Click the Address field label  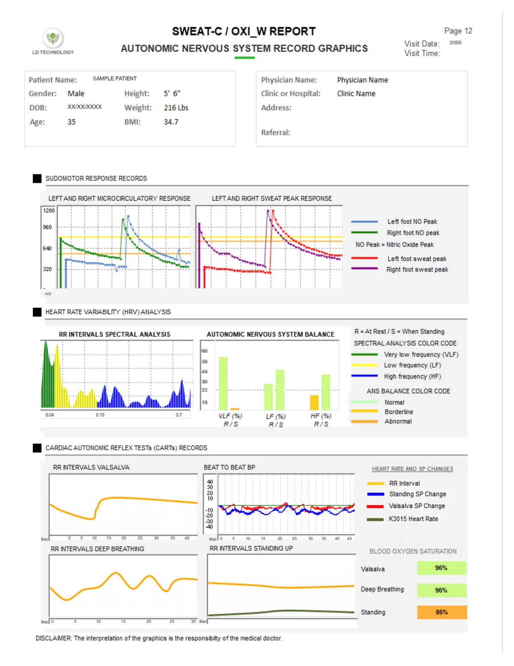276,108
